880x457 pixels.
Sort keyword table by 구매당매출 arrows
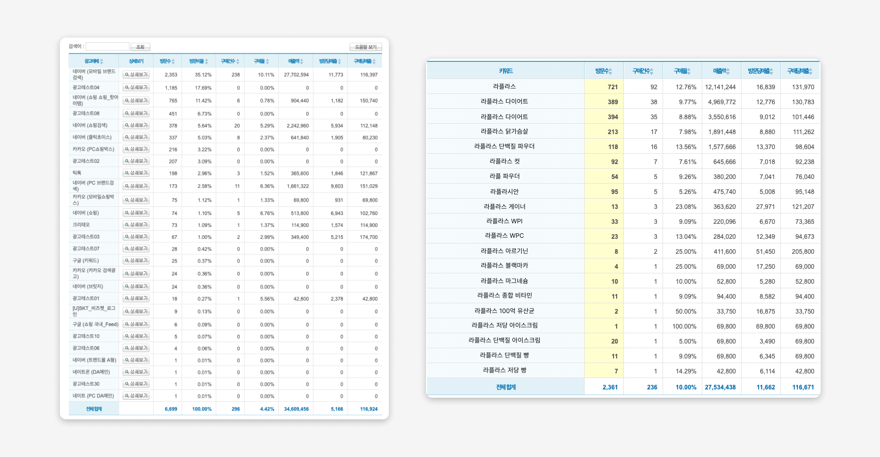click(x=810, y=71)
